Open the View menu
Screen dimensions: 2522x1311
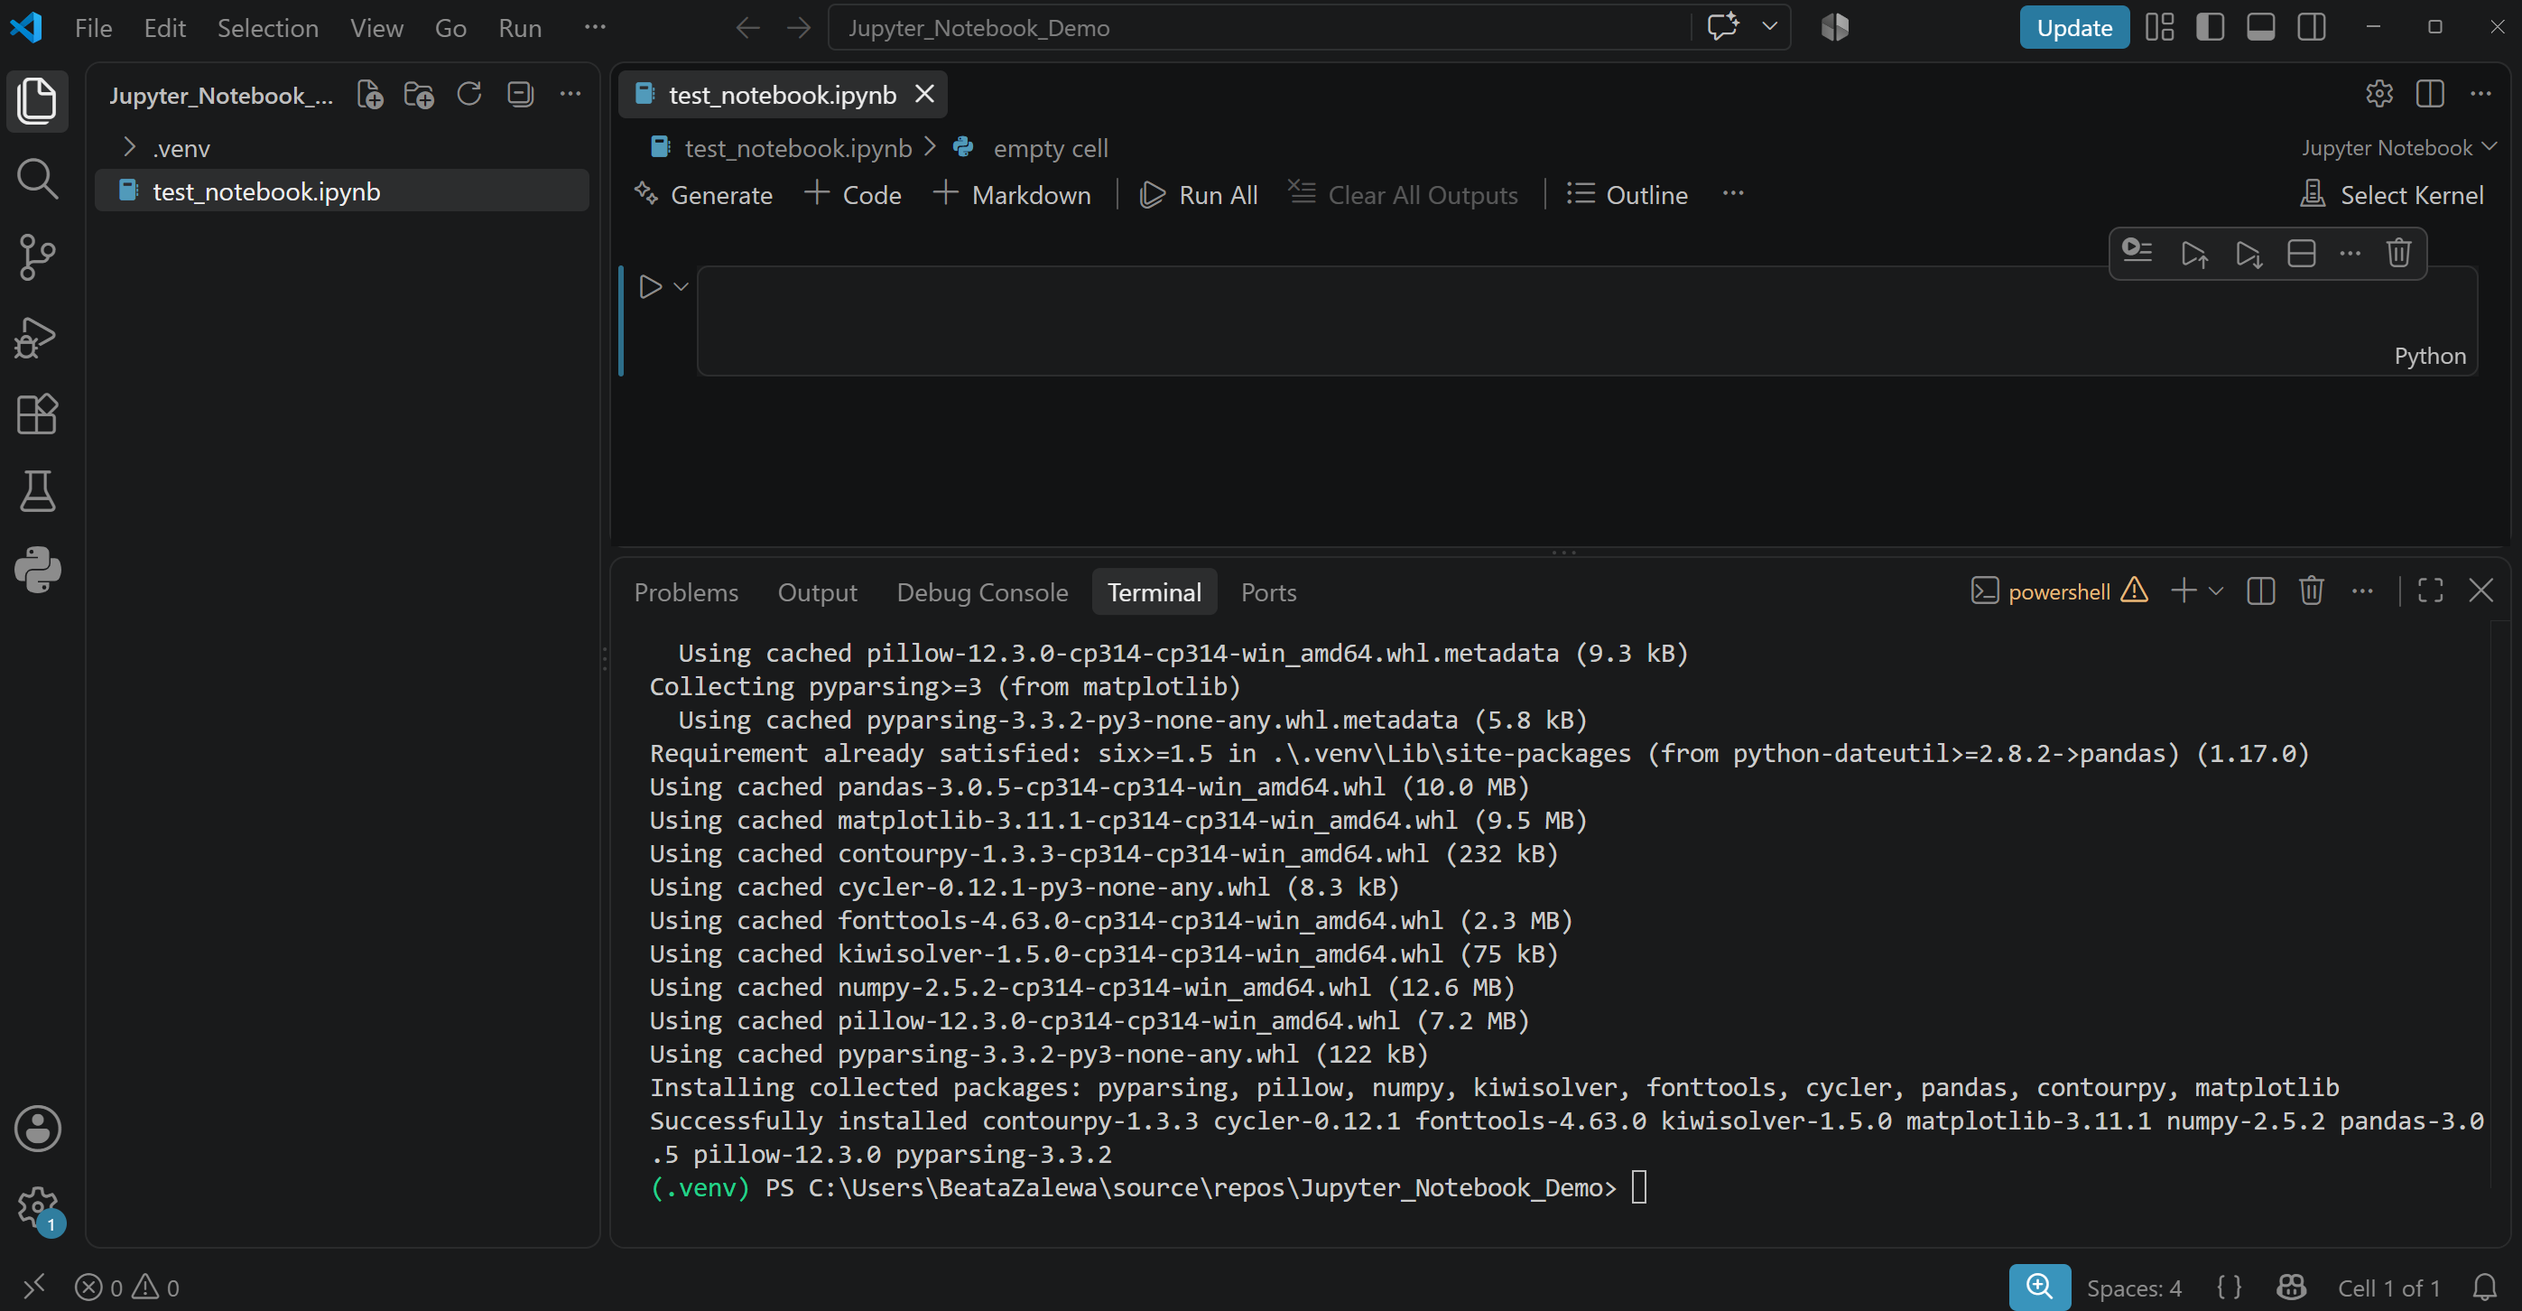[376, 27]
